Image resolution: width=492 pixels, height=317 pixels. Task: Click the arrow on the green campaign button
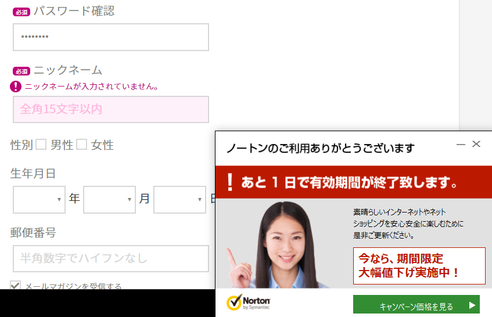pyautogui.click(x=473, y=305)
